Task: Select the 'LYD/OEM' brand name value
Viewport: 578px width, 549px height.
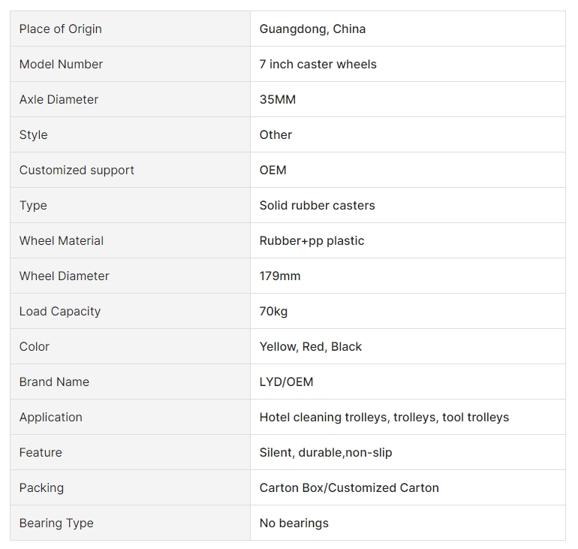Action: [287, 382]
